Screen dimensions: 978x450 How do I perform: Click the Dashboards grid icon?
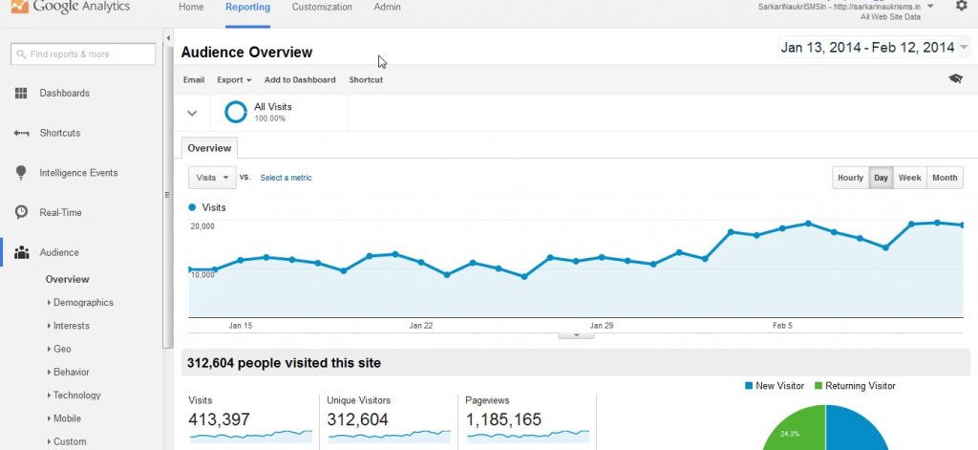21,93
